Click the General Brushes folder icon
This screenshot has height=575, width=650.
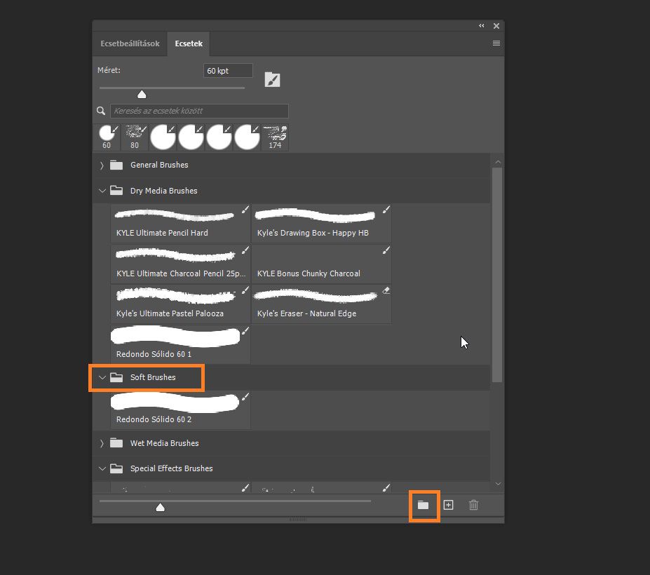(x=116, y=165)
